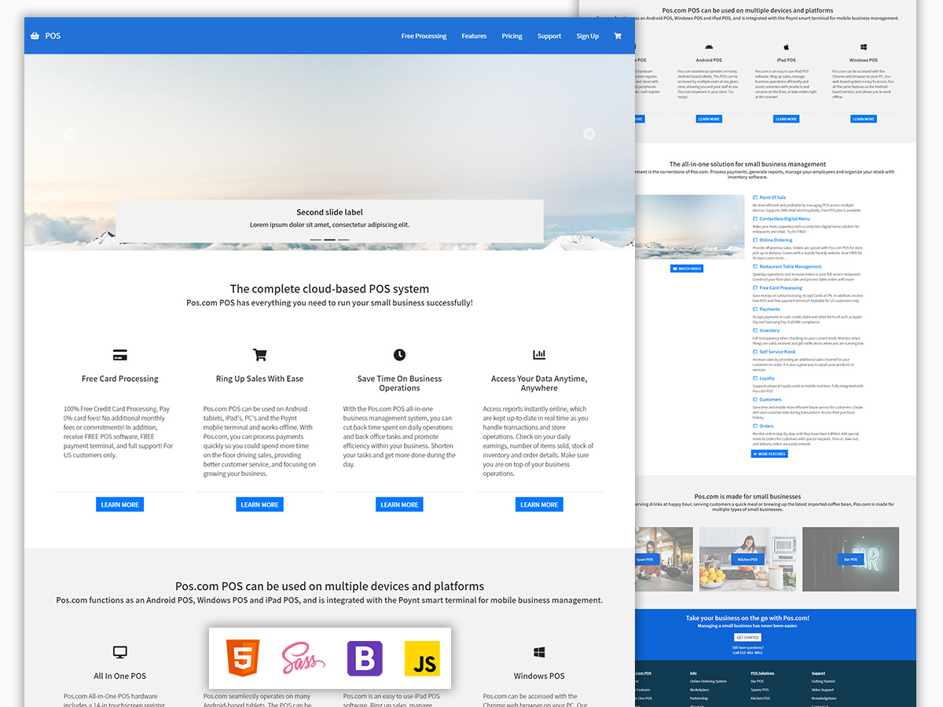Click Bar POS link in footer
Viewport: 943px width, 707px height.
click(x=758, y=681)
